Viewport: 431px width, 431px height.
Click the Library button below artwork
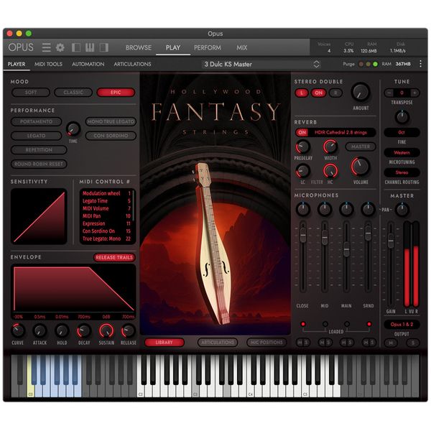coord(164,343)
